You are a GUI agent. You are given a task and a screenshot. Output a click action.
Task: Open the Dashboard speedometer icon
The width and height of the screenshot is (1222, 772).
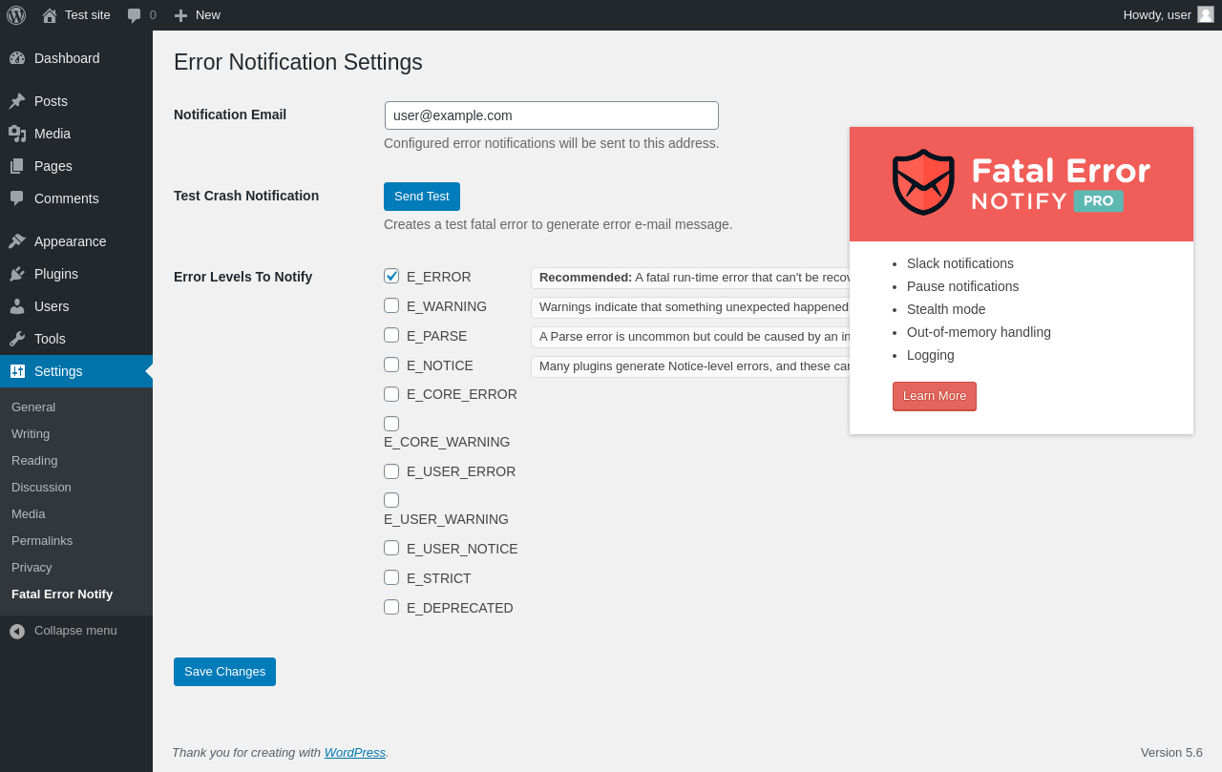click(x=17, y=58)
